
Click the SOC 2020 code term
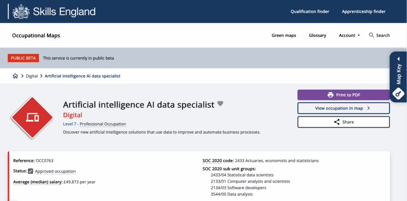pyautogui.click(x=218, y=160)
